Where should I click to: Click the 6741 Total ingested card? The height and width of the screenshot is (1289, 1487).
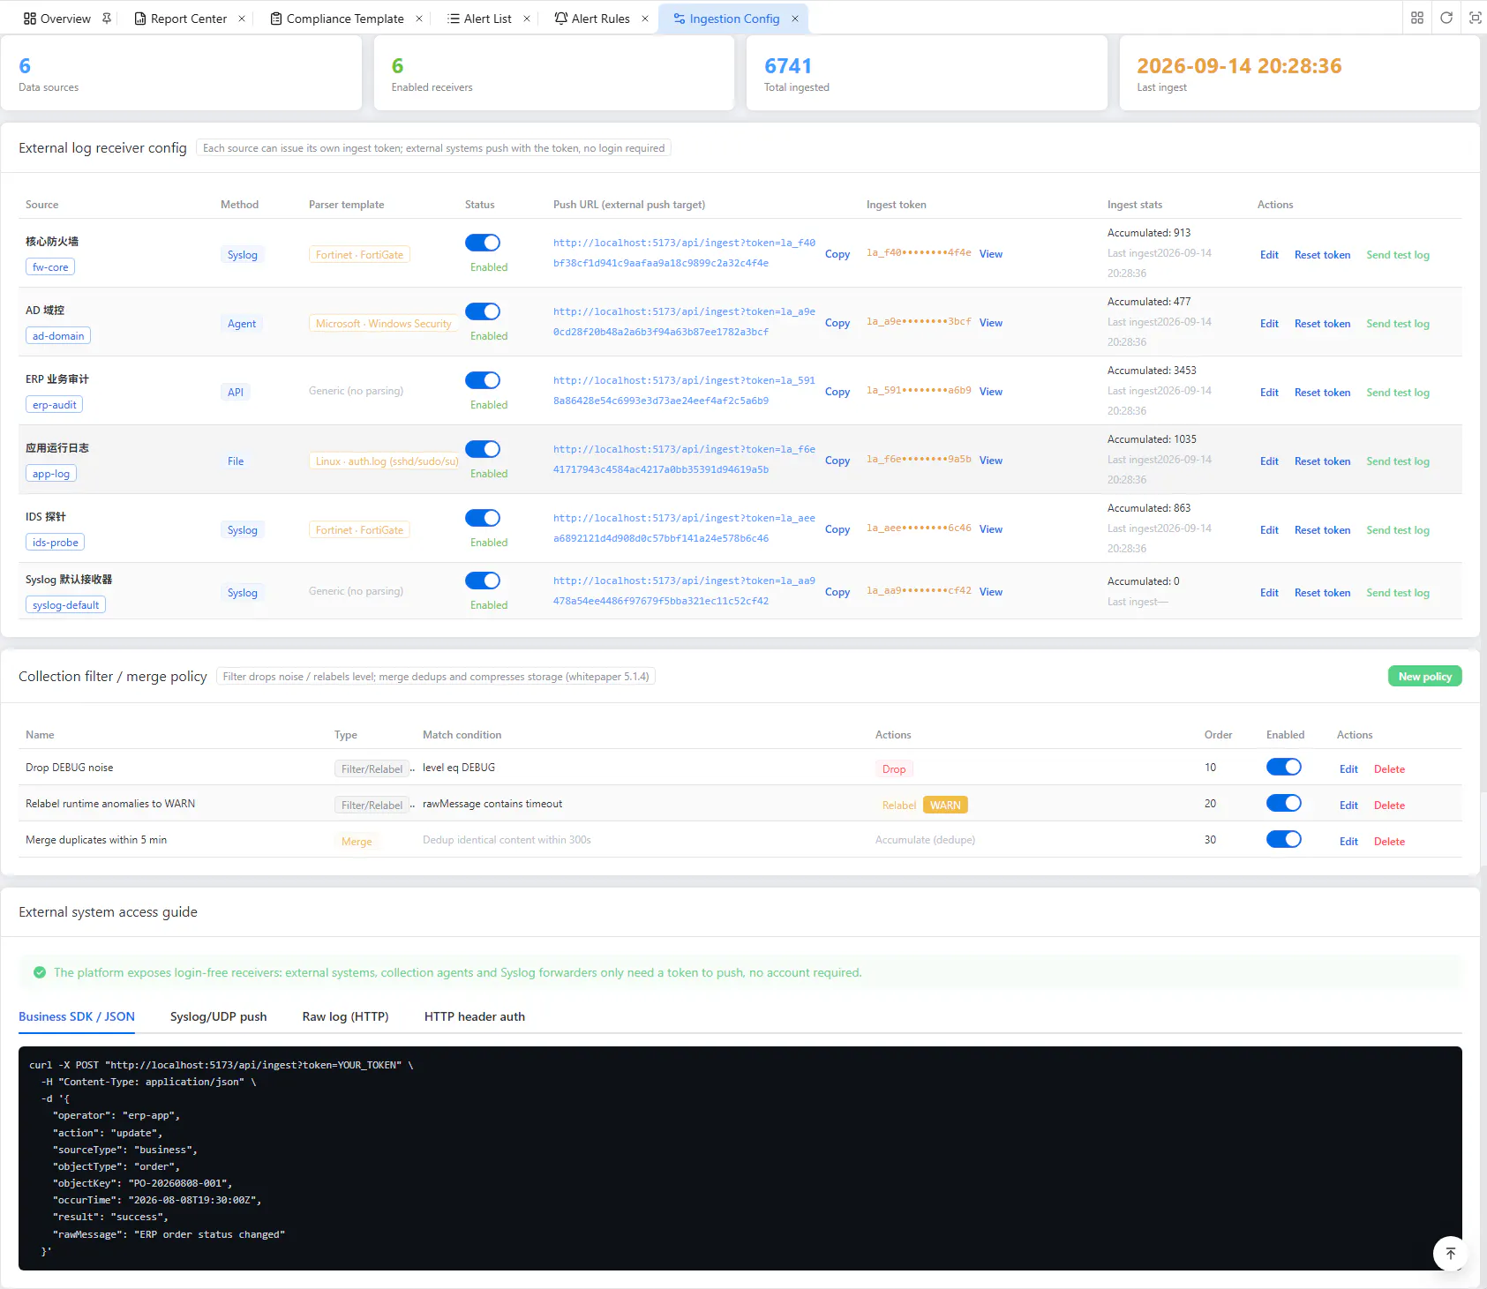pyautogui.click(x=927, y=73)
